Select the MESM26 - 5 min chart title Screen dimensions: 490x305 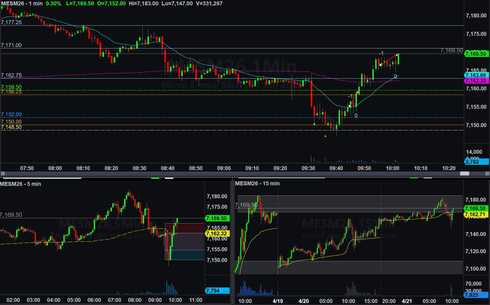click(21, 184)
